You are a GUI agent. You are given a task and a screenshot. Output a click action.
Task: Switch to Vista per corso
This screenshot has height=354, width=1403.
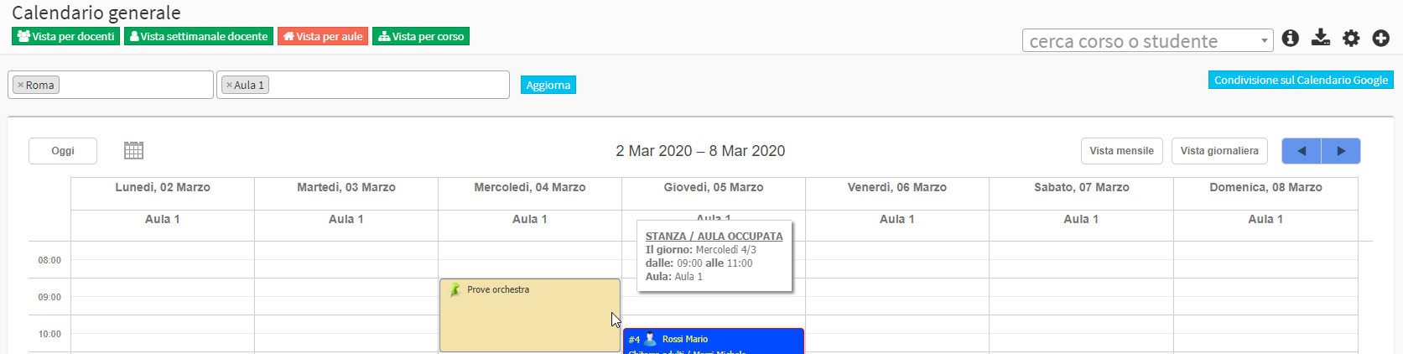[421, 36]
